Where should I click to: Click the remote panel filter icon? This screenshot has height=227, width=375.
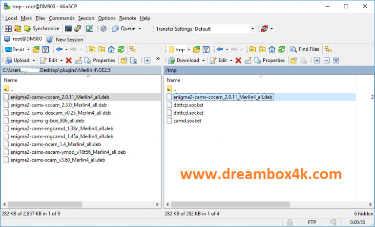pos(206,49)
